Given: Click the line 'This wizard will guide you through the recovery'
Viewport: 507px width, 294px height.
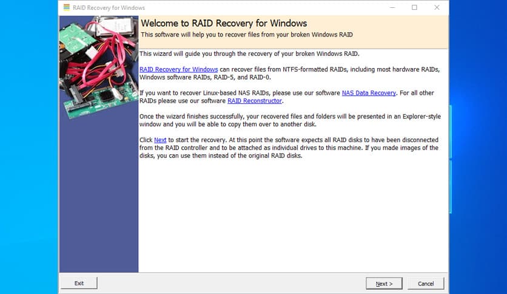Looking at the screenshot, I should point(249,53).
